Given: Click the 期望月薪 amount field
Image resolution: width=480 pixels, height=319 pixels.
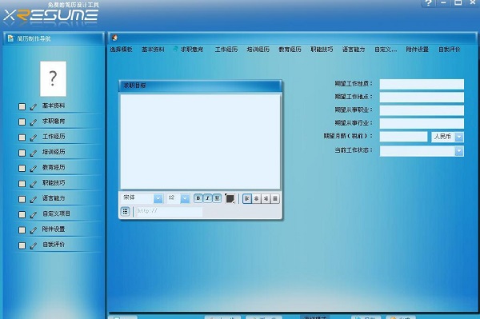Looking at the screenshot, I should tap(403, 137).
